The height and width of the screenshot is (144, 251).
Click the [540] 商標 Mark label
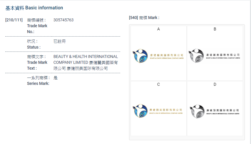point(144,18)
